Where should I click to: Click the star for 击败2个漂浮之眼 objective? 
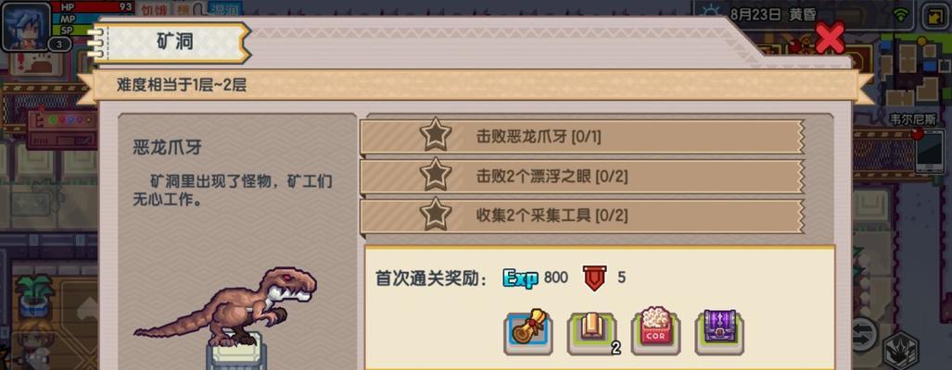tap(436, 177)
